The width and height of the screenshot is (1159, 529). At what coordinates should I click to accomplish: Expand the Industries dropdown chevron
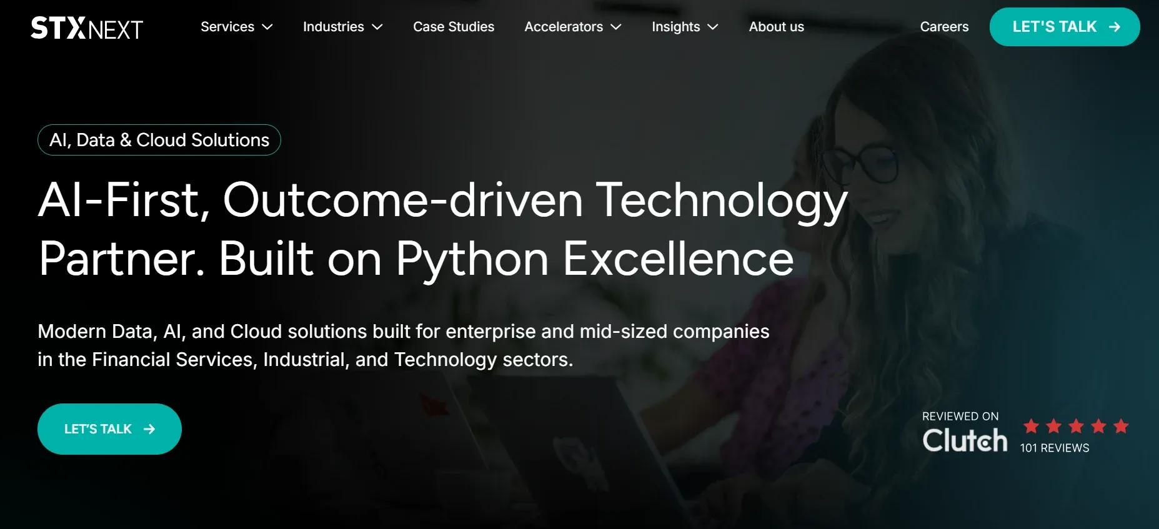tap(377, 27)
